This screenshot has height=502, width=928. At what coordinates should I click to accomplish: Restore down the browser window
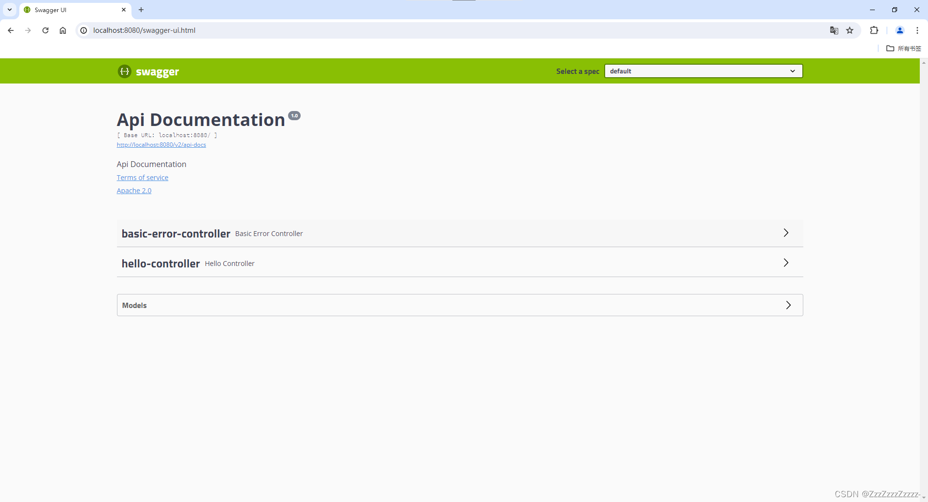coord(895,10)
